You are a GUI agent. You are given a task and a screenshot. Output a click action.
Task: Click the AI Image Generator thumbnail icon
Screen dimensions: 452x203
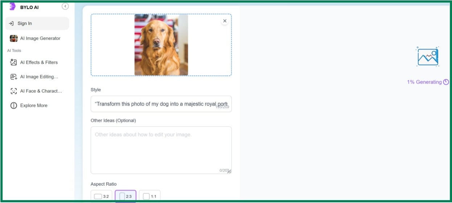tap(14, 38)
